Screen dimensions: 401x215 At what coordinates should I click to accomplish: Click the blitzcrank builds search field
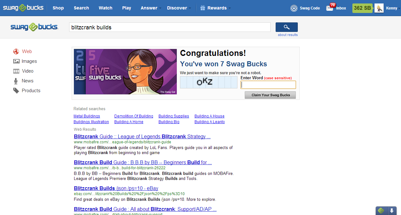point(170,27)
